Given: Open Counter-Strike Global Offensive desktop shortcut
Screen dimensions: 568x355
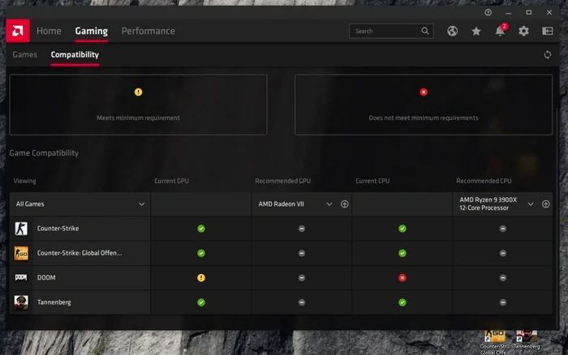Looking at the screenshot, I should 495,341.
